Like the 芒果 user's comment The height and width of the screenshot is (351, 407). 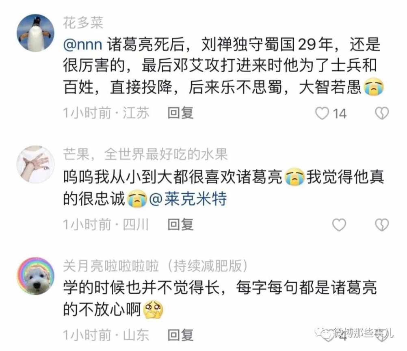point(339,225)
